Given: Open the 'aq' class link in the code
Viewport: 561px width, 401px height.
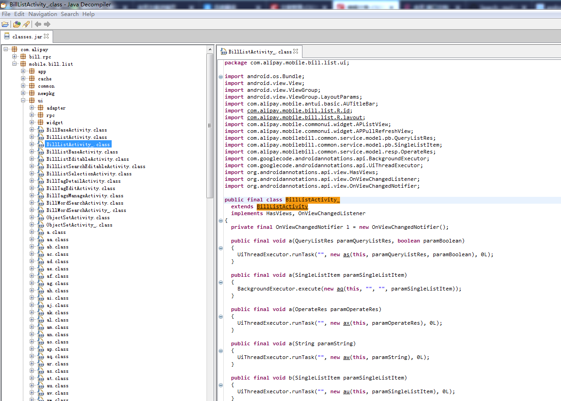Looking at the screenshot, I should point(340,289).
